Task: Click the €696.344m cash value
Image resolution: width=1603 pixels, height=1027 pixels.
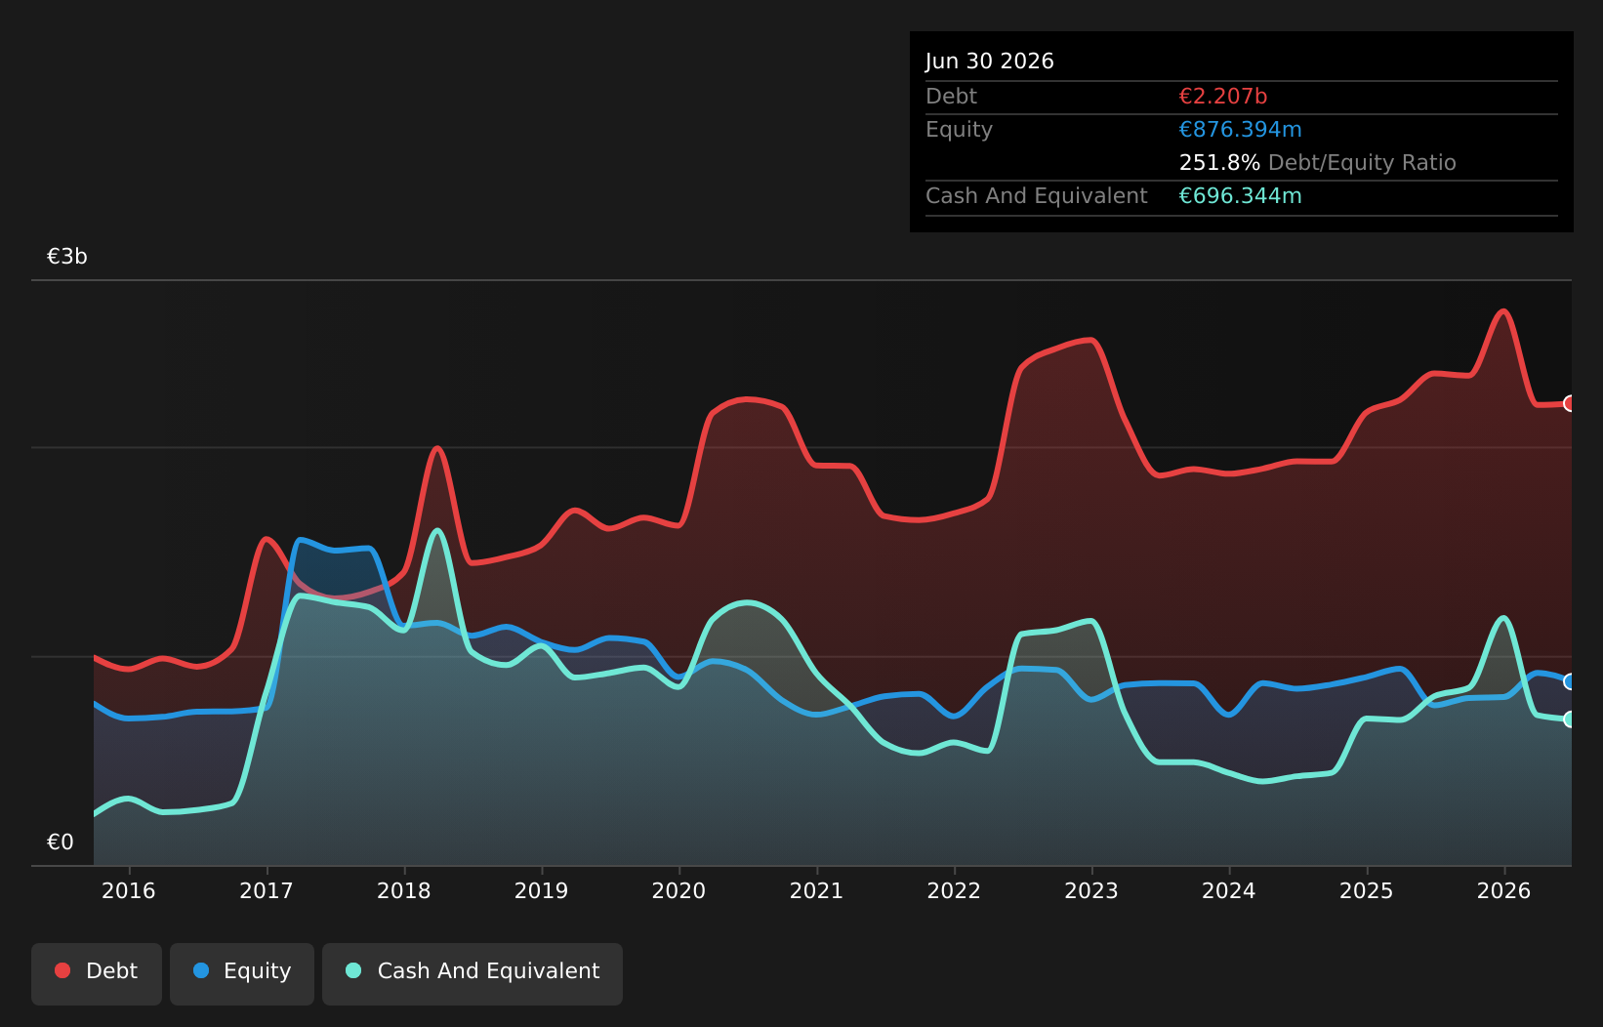Action: pos(1241,196)
